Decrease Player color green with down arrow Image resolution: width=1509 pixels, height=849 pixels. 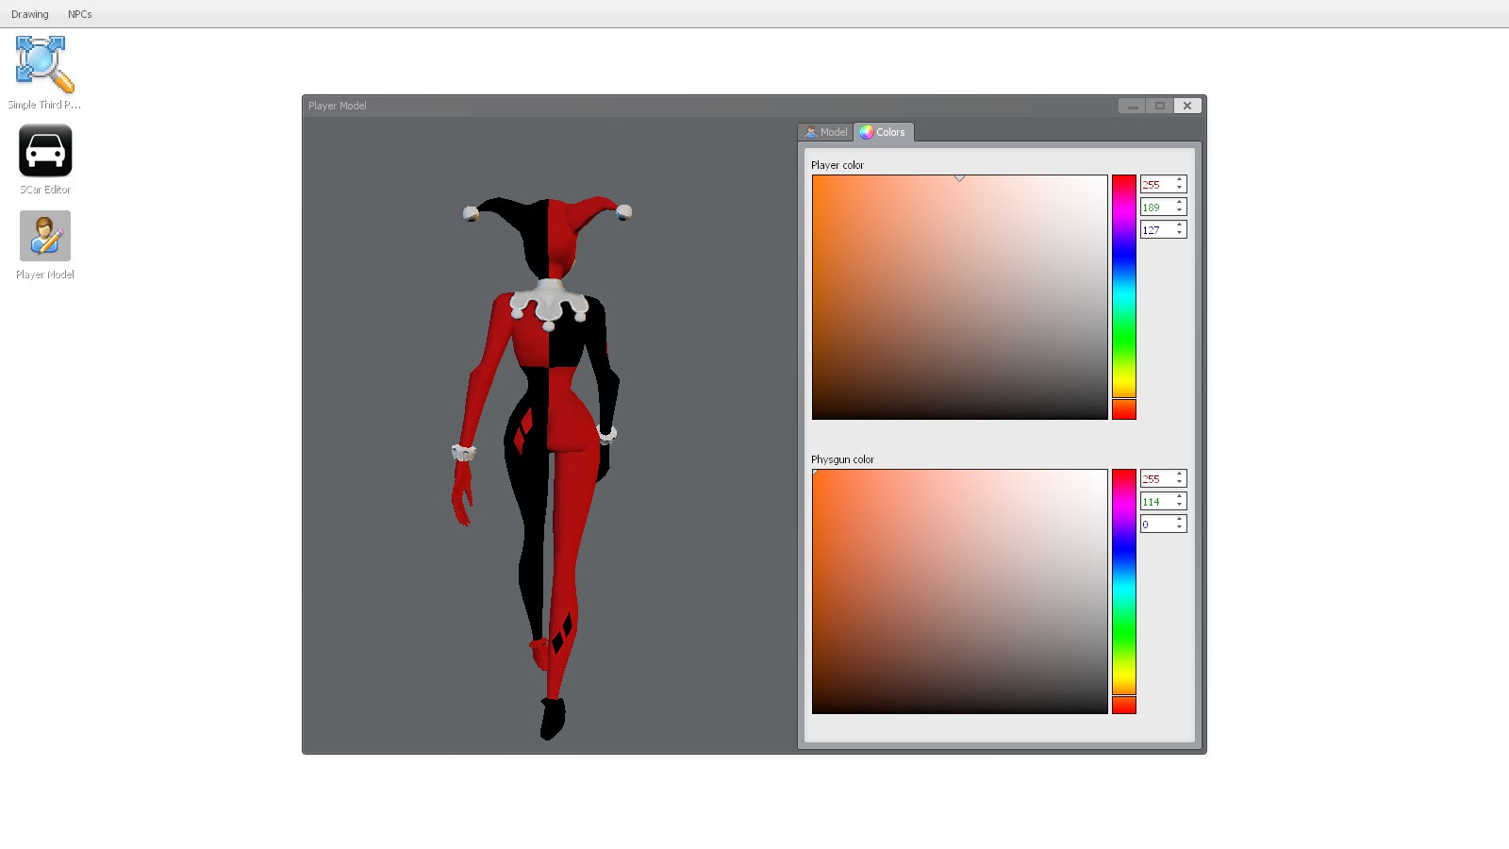[x=1180, y=211]
